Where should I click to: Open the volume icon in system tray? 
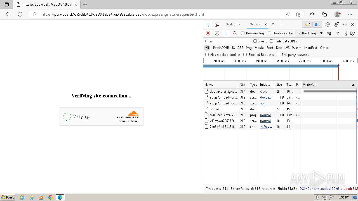coord(318,197)
